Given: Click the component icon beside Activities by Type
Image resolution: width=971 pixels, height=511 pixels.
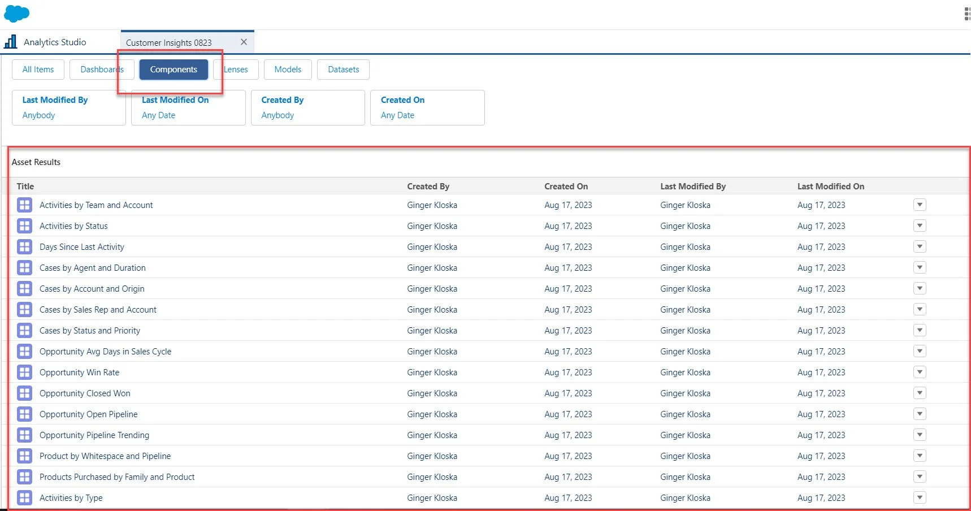Looking at the screenshot, I should tap(24, 497).
